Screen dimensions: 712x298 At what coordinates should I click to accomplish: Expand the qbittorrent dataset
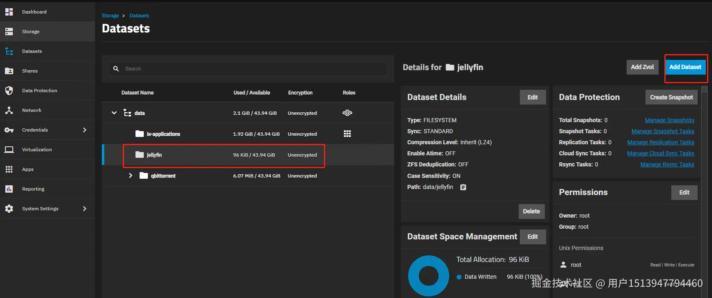131,176
